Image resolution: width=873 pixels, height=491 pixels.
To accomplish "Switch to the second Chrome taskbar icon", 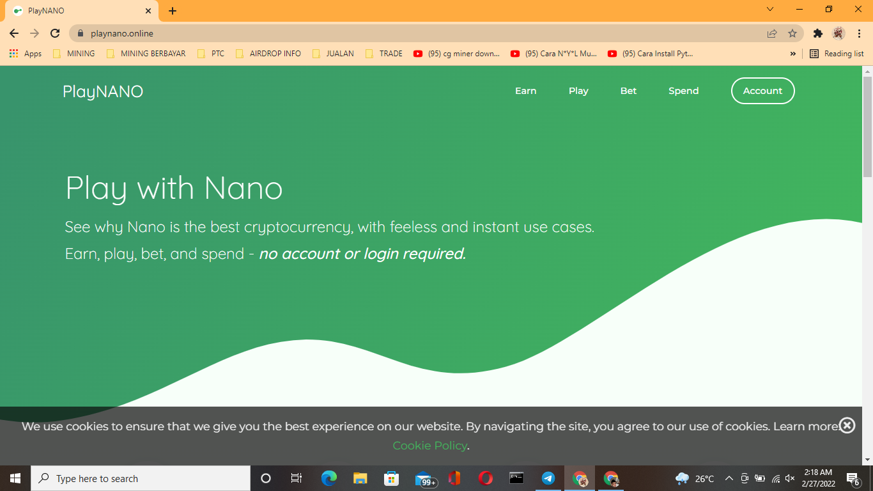I will point(611,478).
